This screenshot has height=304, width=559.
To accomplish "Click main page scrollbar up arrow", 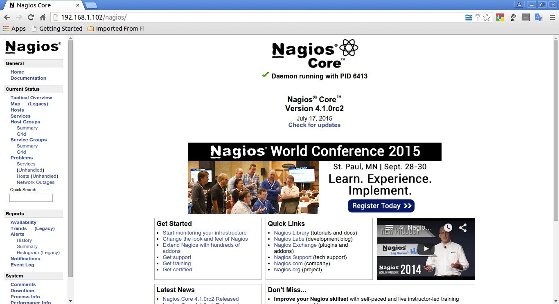I will 556,37.
